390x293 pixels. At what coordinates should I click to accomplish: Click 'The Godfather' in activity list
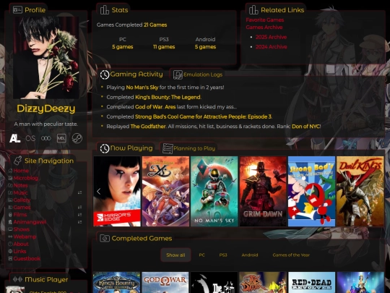tap(148, 127)
